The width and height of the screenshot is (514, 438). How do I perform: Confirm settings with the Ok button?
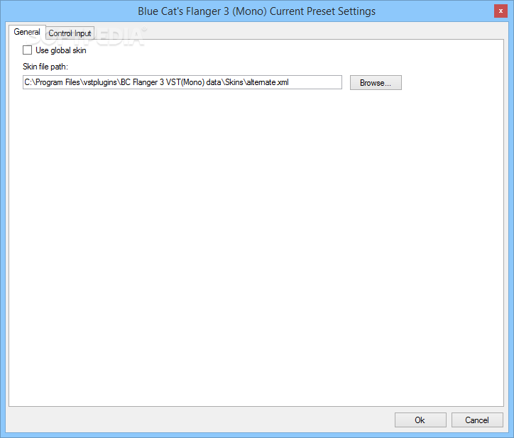420,420
